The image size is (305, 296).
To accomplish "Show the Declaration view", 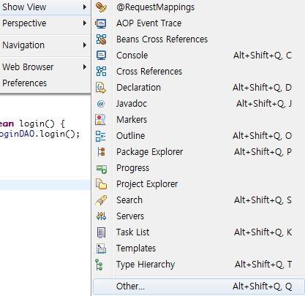I will pyautogui.click(x=199, y=88).
